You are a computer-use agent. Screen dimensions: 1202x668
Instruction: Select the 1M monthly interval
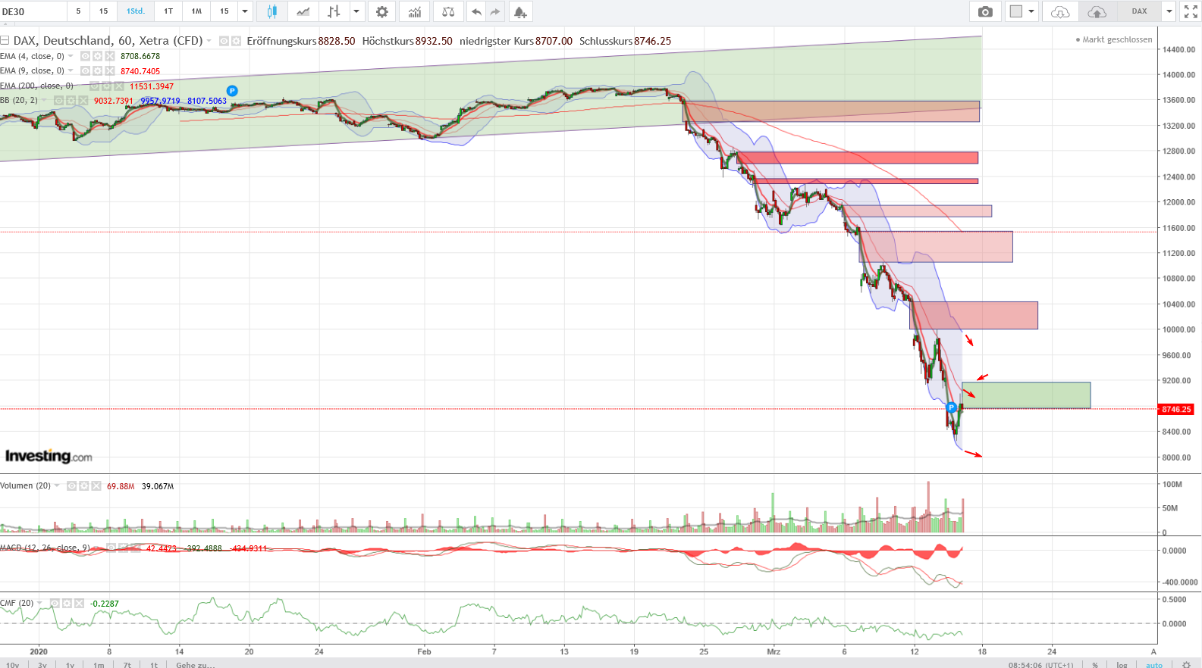(196, 11)
